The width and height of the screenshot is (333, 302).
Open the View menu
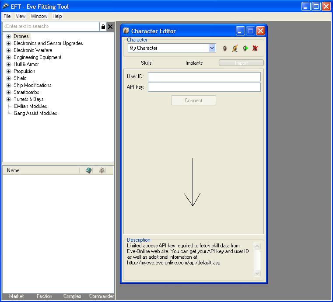pos(21,16)
